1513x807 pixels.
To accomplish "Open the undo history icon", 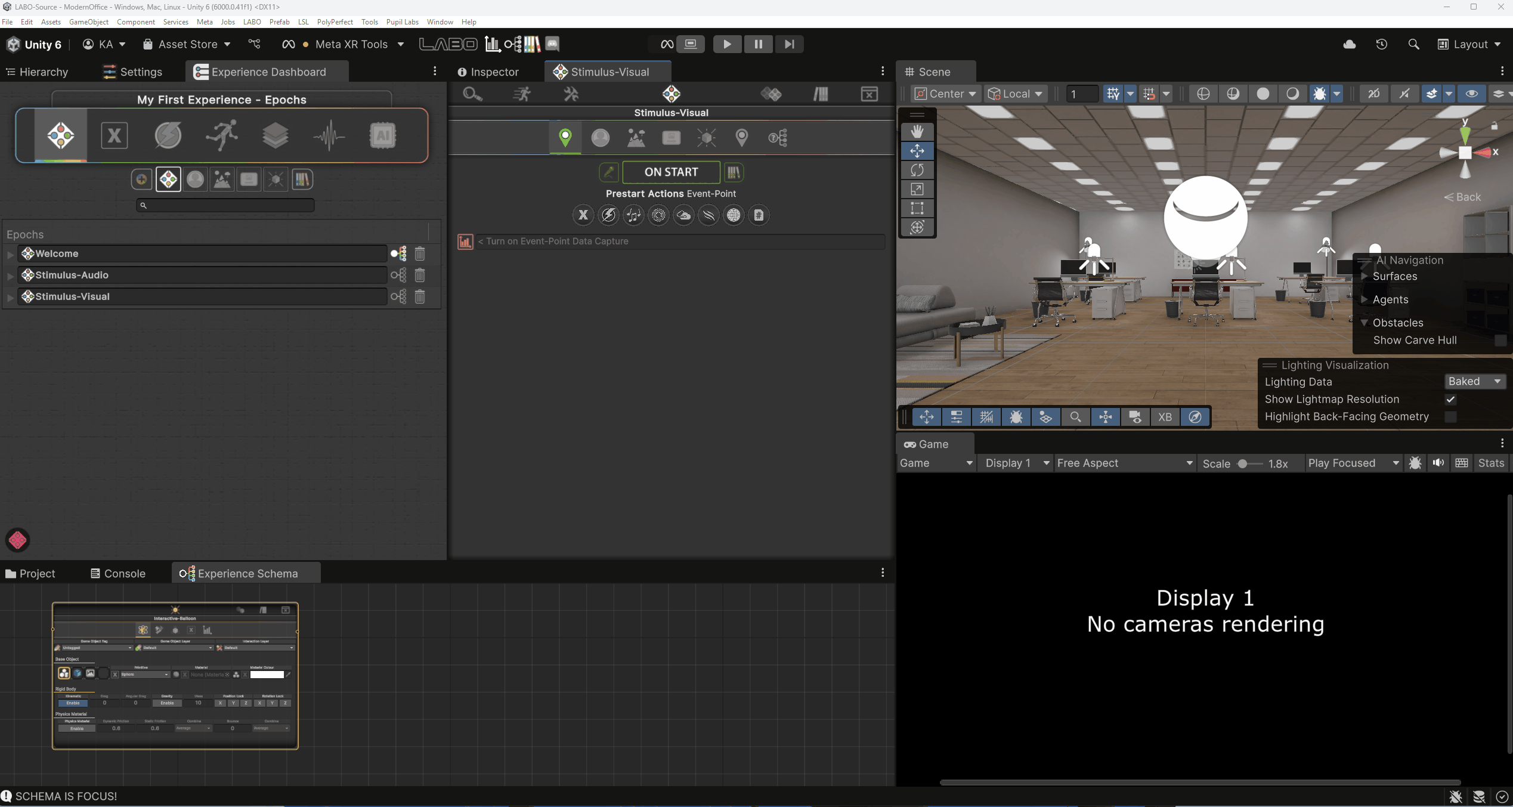I will pyautogui.click(x=1382, y=44).
